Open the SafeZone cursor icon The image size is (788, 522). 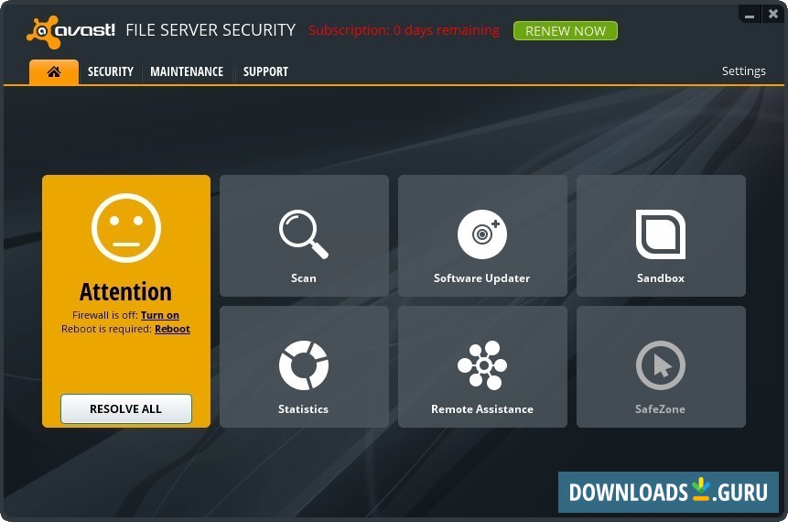pyautogui.click(x=661, y=365)
